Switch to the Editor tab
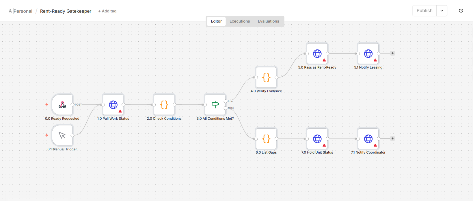Viewport: 473px width, 201px height. click(x=216, y=21)
